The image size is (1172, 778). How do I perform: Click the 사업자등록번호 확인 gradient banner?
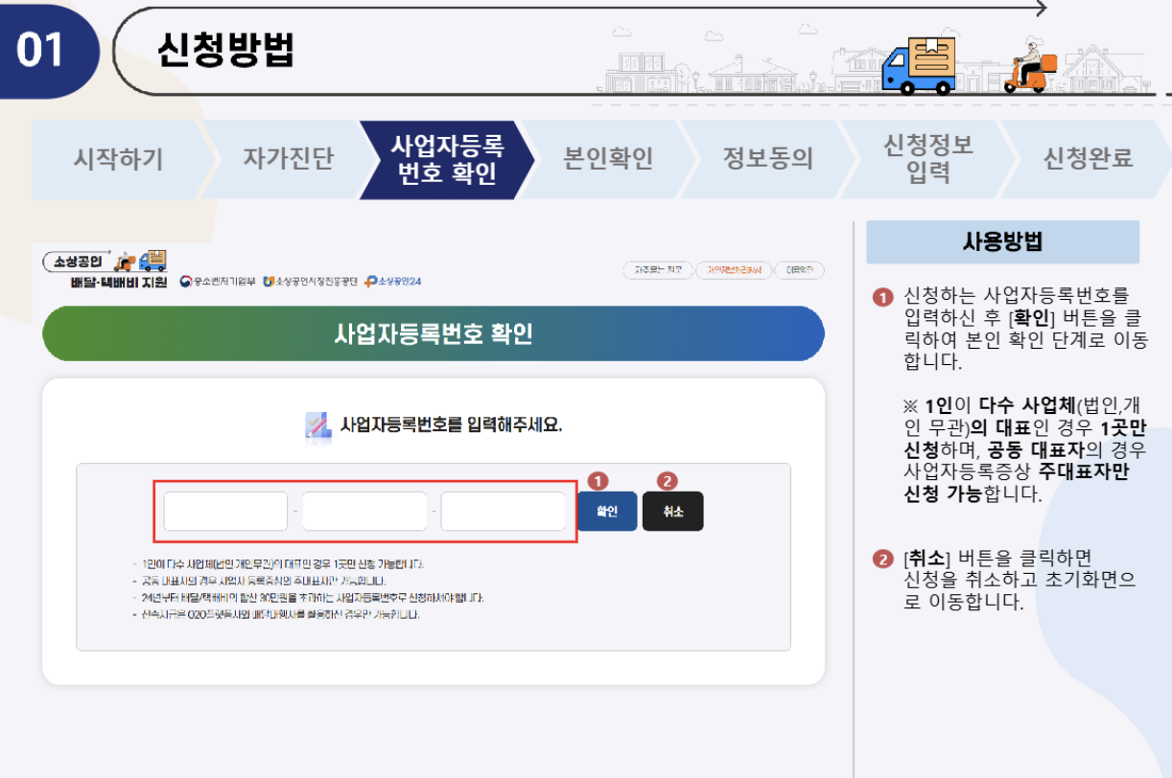click(434, 333)
